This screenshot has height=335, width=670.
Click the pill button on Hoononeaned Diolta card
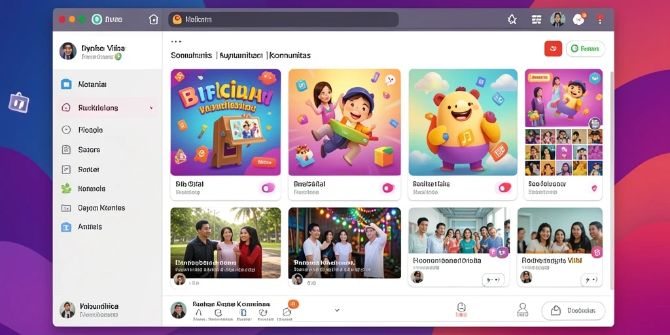point(493,280)
